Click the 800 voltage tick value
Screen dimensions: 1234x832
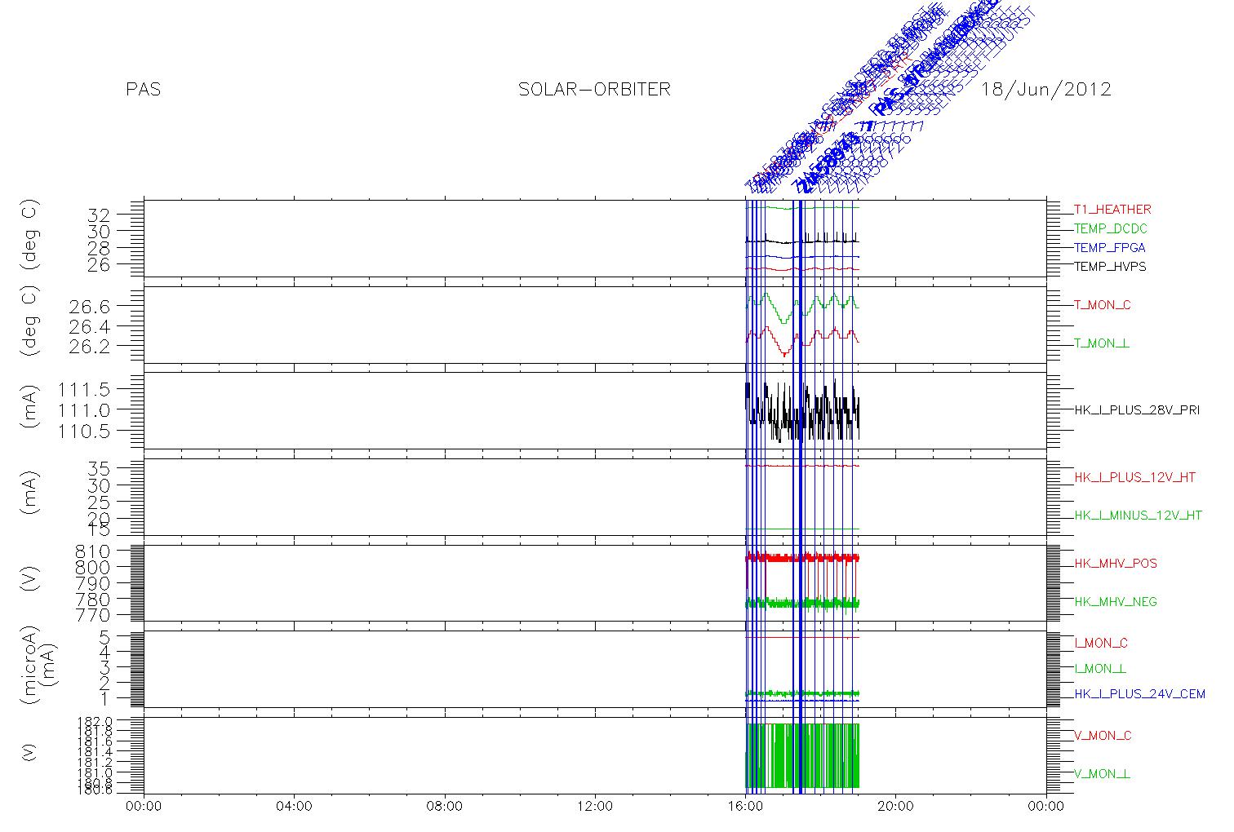click(x=93, y=568)
